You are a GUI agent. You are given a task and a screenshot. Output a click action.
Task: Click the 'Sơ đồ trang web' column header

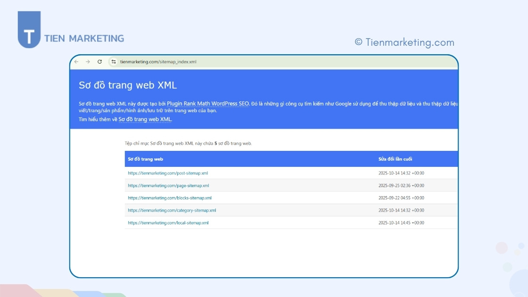coord(145,159)
